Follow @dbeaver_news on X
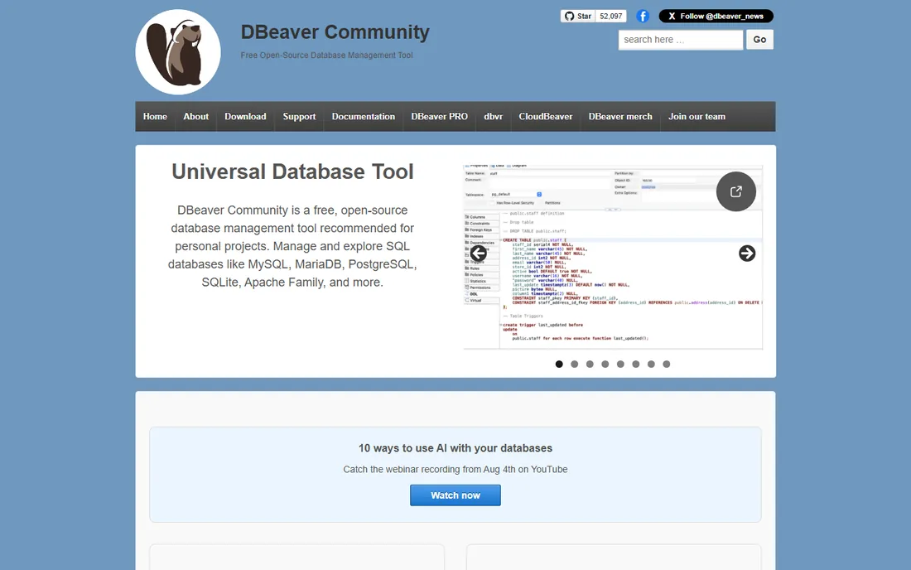This screenshot has width=911, height=570. point(716,17)
